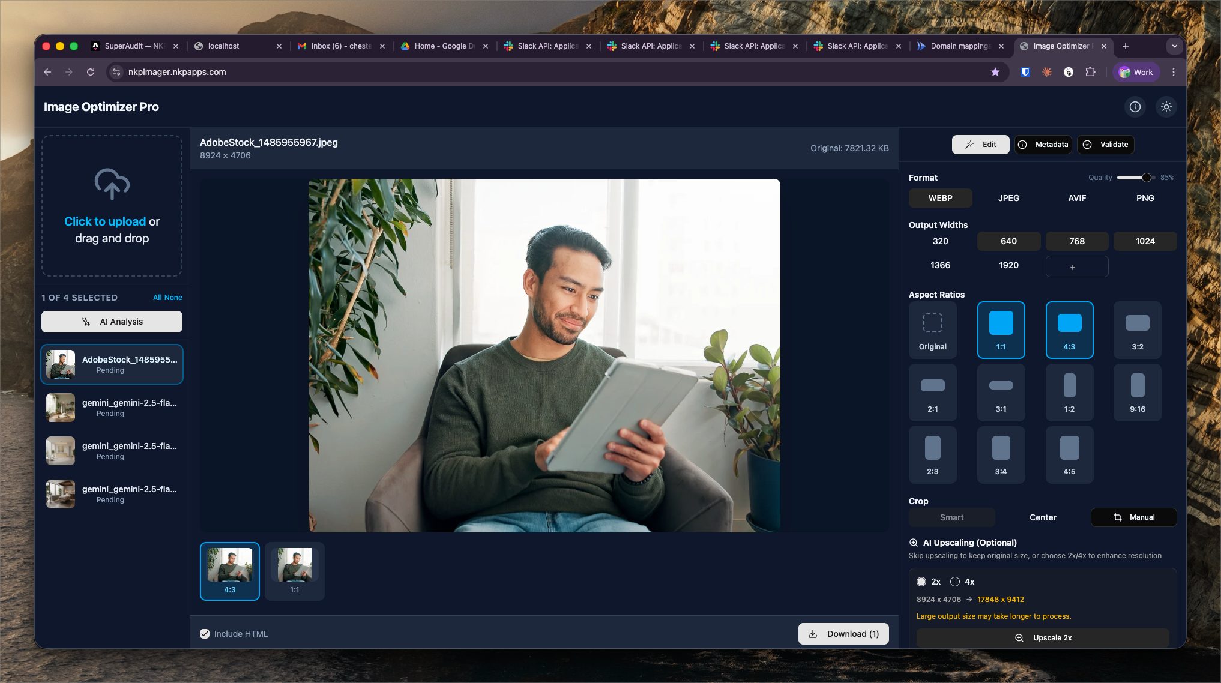The image size is (1221, 683).
Task: Switch to the Metadata tab
Action: pyautogui.click(x=1043, y=145)
